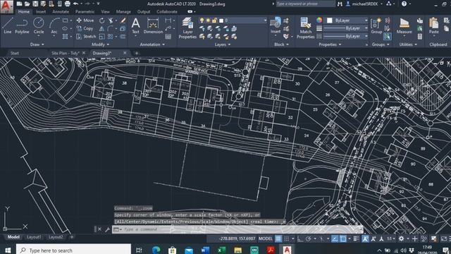Click the Copy tool in Modify panel
Image resolution: width=451 pixels, height=254 pixels.
click(85, 28)
